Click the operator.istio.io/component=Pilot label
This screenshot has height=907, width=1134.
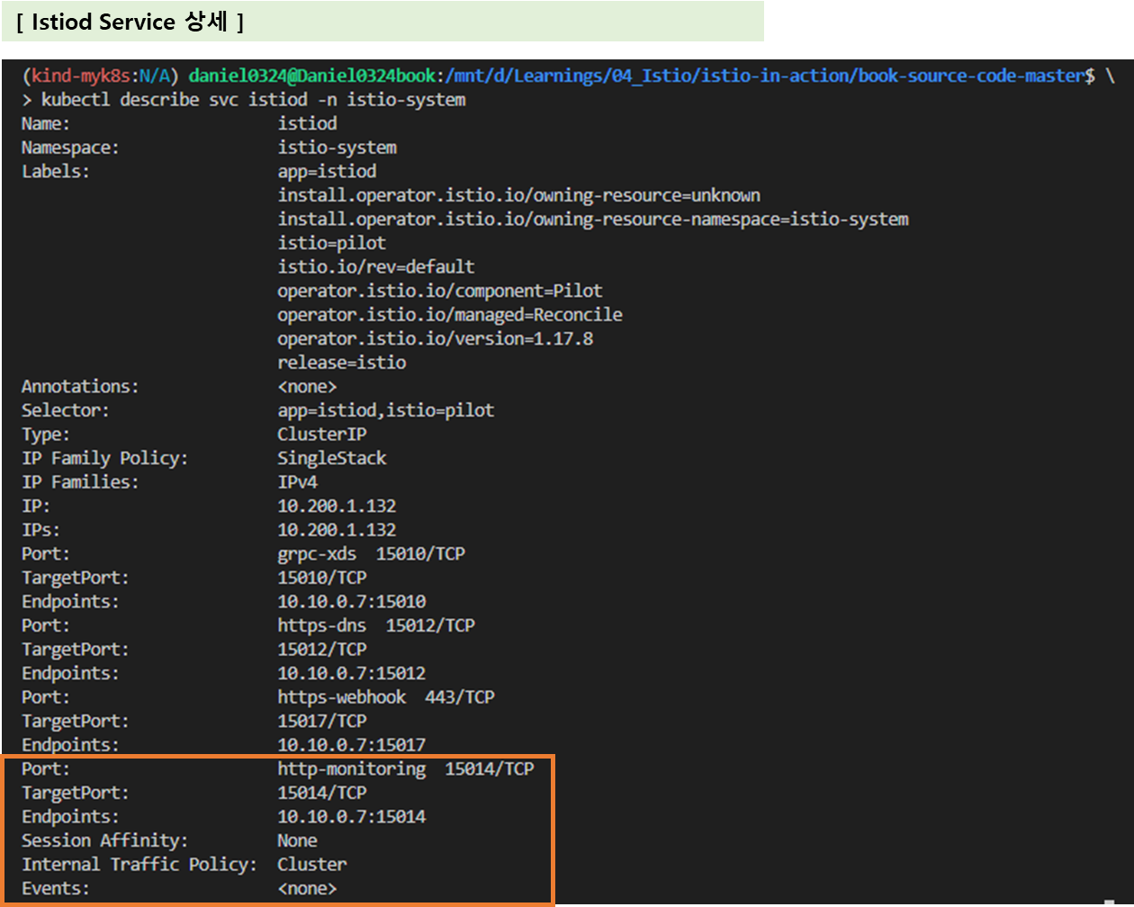point(440,291)
